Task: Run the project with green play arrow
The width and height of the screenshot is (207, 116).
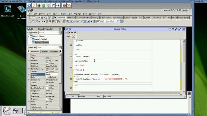Action: click(x=42, y=22)
